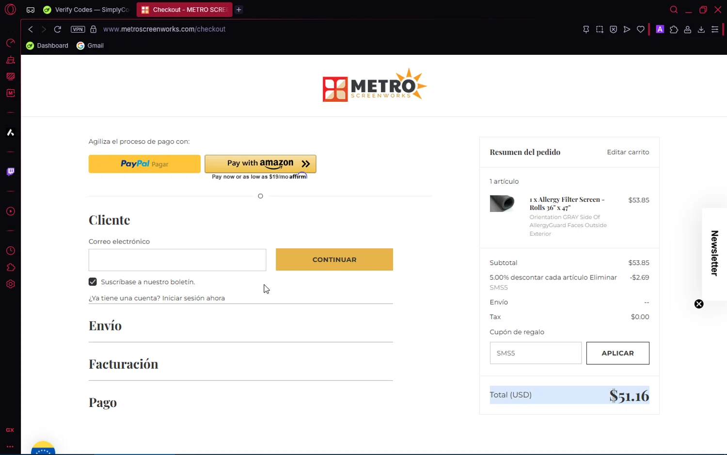Screen dimensions: 727x455
Task: Go back with the back arrow
Action: point(31,29)
